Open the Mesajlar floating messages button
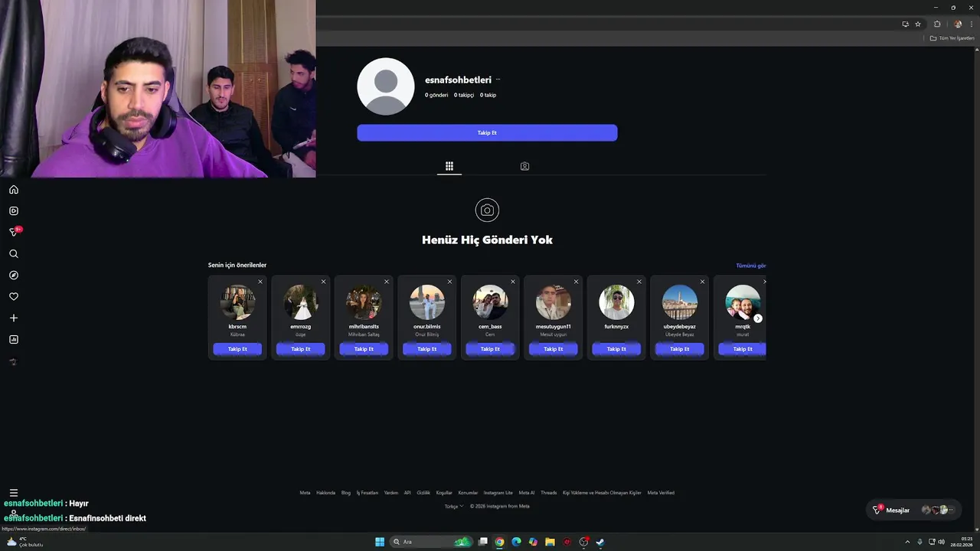 pyautogui.click(x=914, y=510)
